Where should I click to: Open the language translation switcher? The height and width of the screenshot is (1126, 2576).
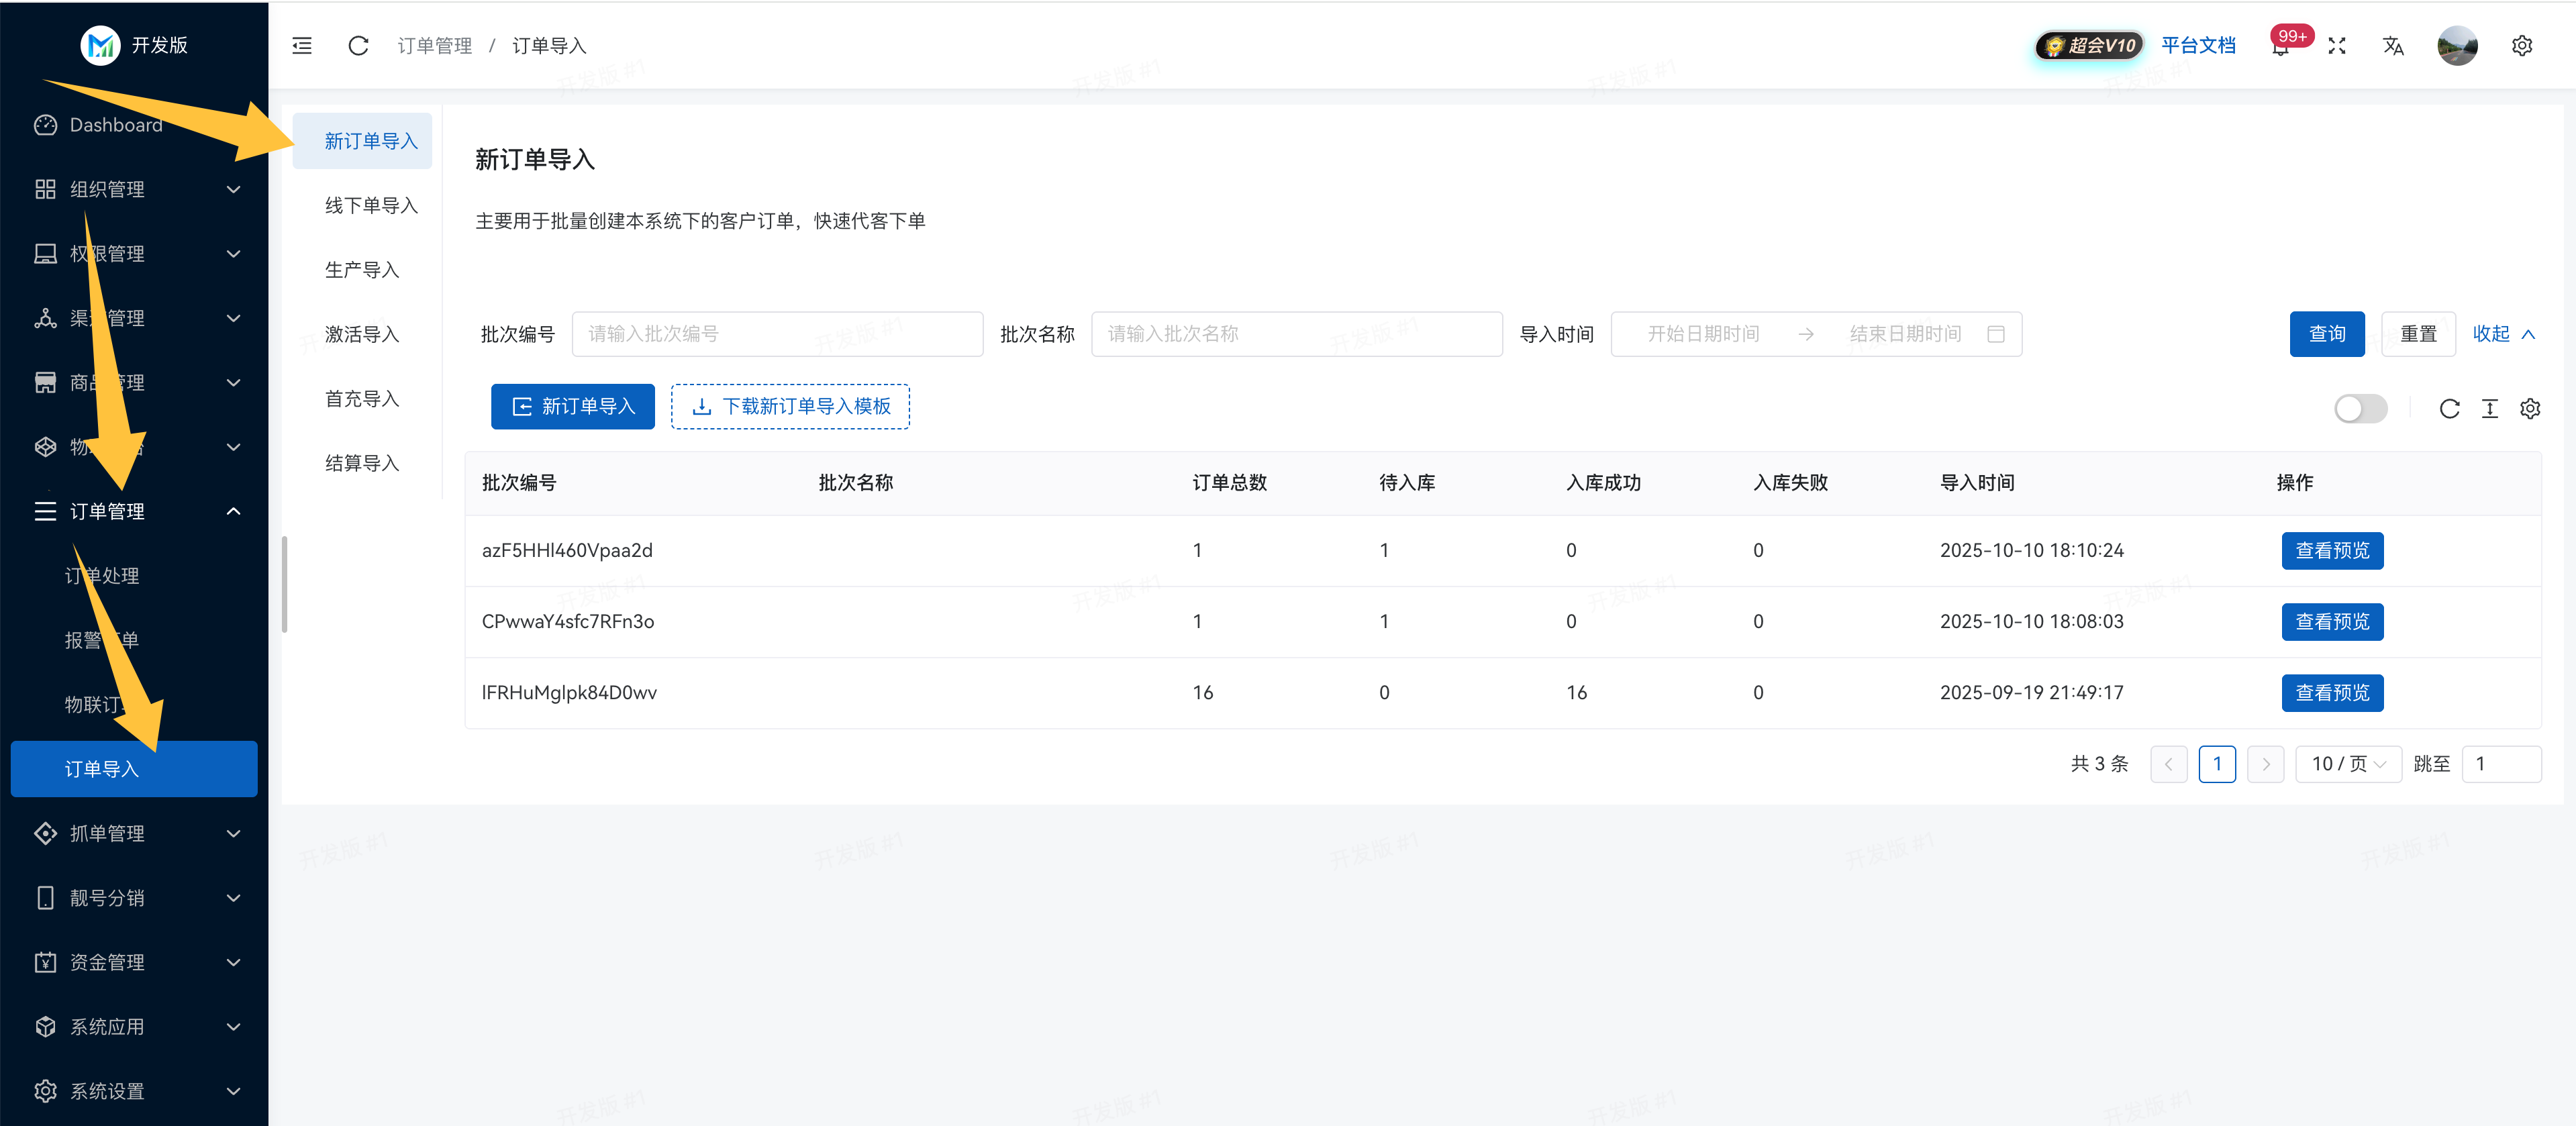2393,46
